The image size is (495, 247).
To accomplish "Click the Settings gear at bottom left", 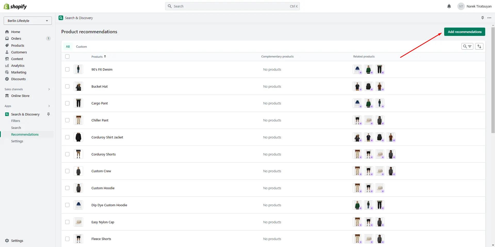I will [7, 241].
